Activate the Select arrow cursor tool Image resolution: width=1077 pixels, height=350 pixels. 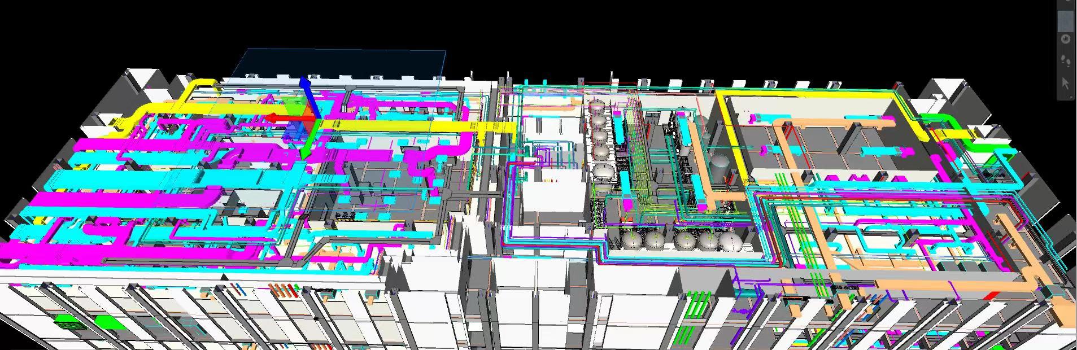(1066, 83)
